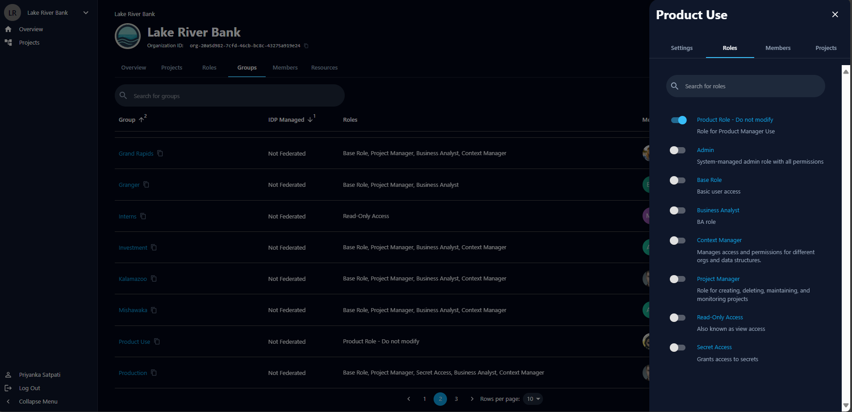
Task: Sort by IDP Managed column header
Action: 286,119
